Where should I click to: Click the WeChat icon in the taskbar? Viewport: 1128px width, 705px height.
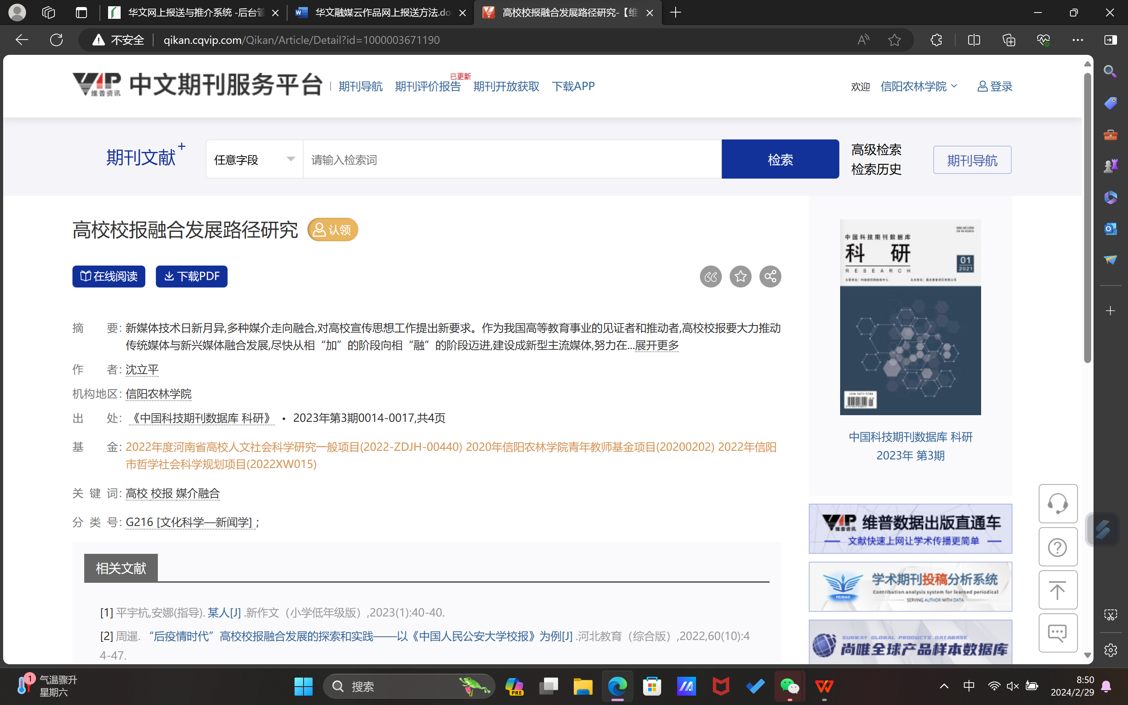click(x=790, y=686)
